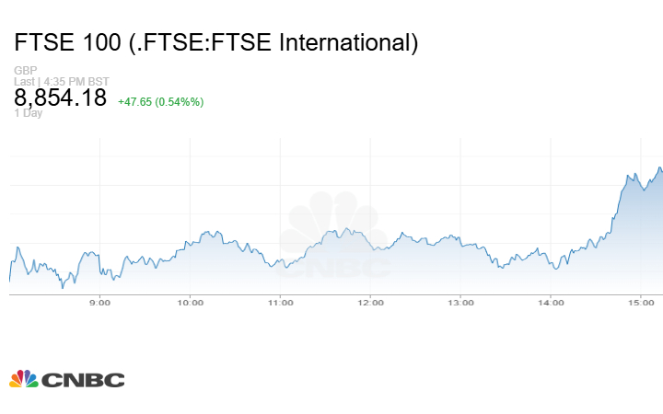This screenshot has width=663, height=414.
Task: Click the faint CNBC watermark text in chart
Action: click(x=337, y=267)
